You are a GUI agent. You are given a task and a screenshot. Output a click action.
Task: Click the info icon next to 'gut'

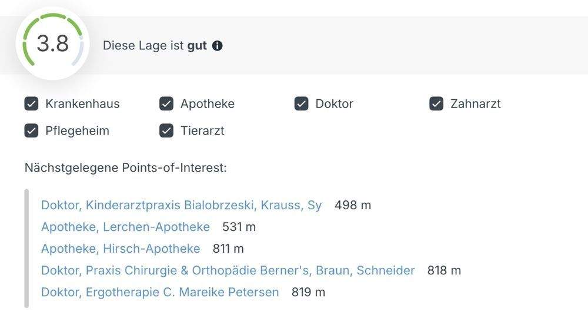(218, 46)
